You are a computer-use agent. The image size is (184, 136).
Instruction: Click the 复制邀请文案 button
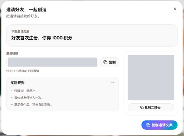(160, 125)
